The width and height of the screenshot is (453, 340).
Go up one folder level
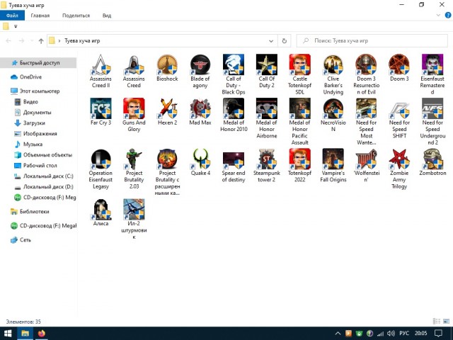41,41
